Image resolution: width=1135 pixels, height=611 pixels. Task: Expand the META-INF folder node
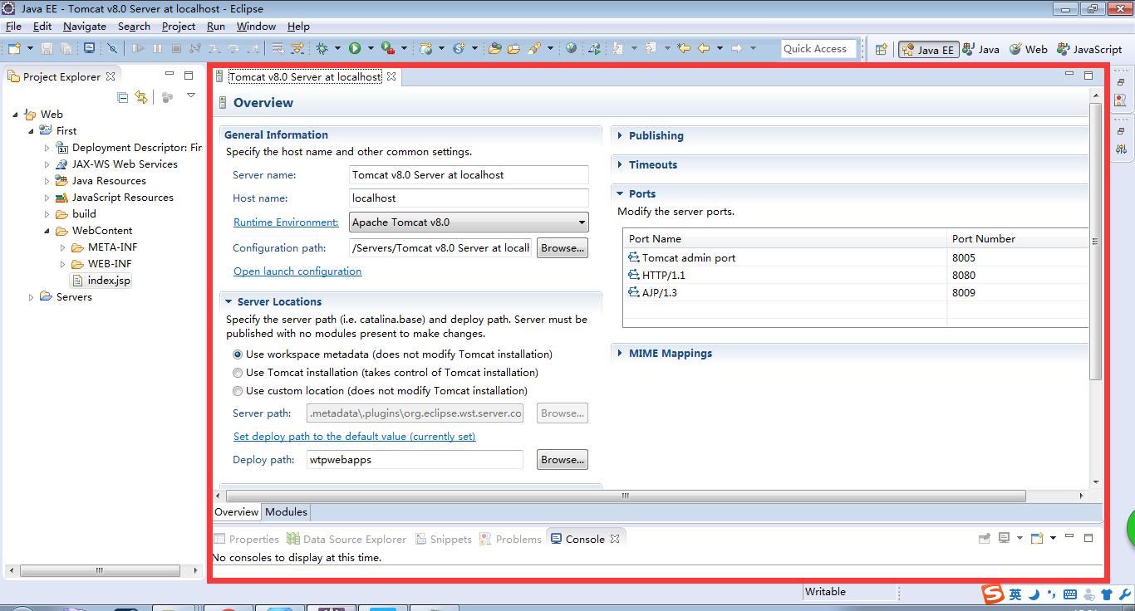click(63, 247)
